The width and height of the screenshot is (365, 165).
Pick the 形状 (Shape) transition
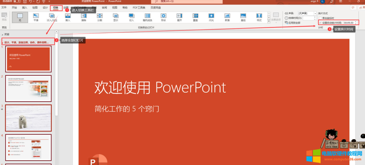[163, 17]
